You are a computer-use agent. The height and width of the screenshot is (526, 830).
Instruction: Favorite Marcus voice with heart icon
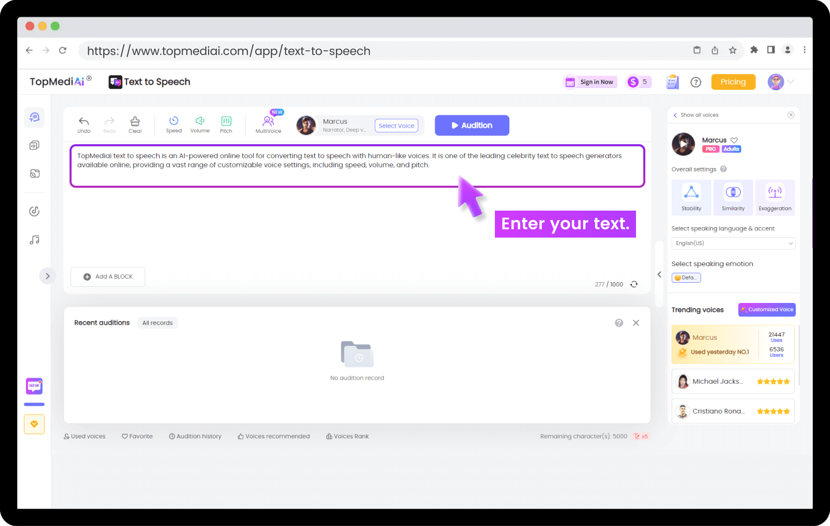[734, 140]
